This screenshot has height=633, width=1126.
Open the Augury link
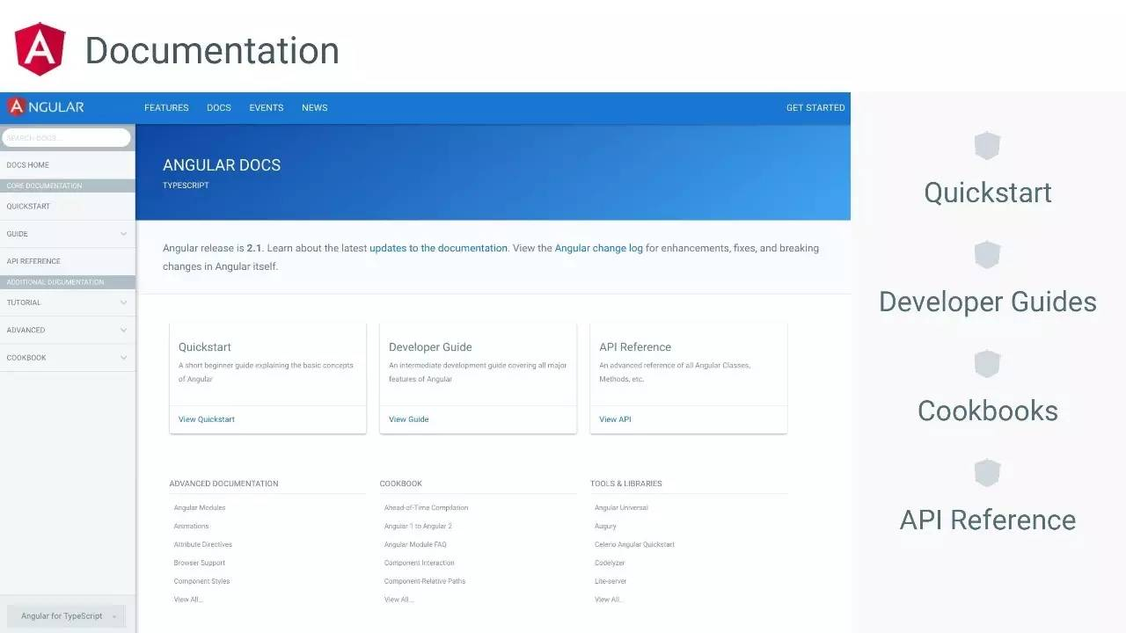[x=605, y=527]
